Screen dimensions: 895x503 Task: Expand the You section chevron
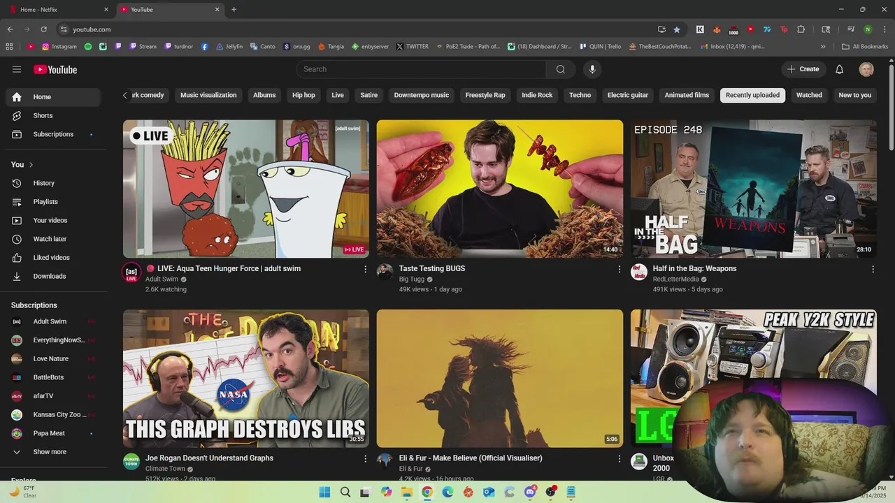point(31,165)
